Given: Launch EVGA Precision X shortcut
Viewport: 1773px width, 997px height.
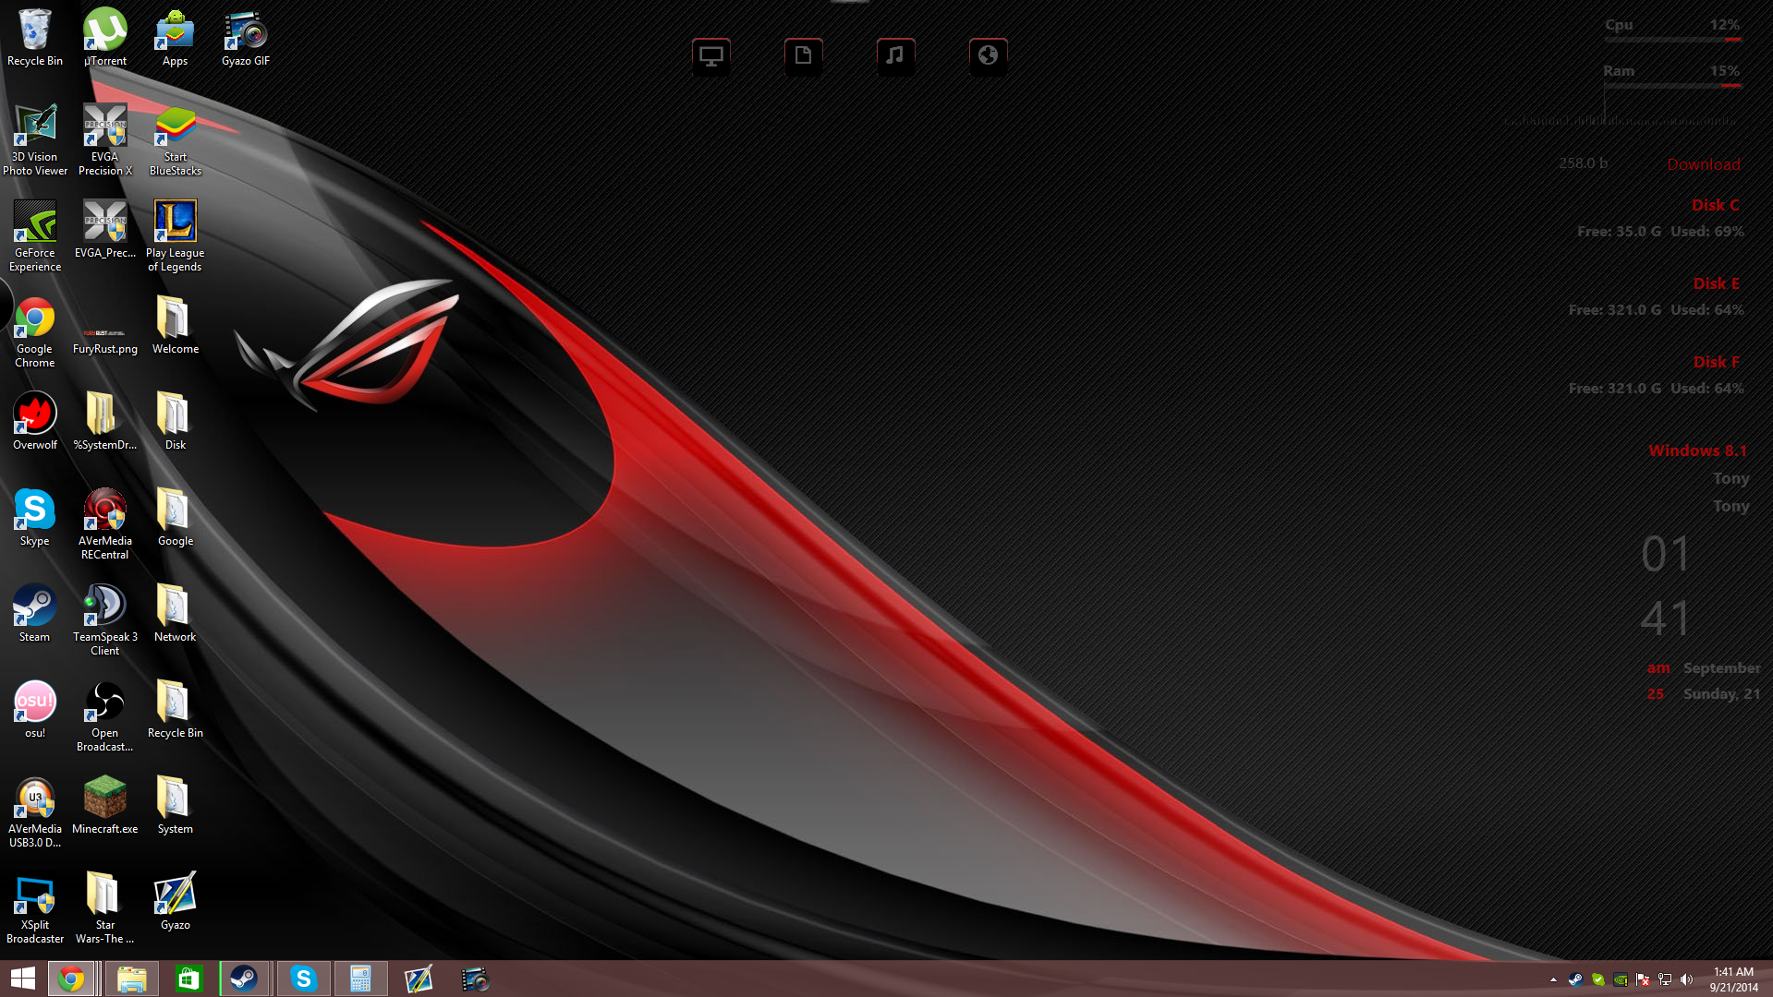Looking at the screenshot, I should (105, 139).
